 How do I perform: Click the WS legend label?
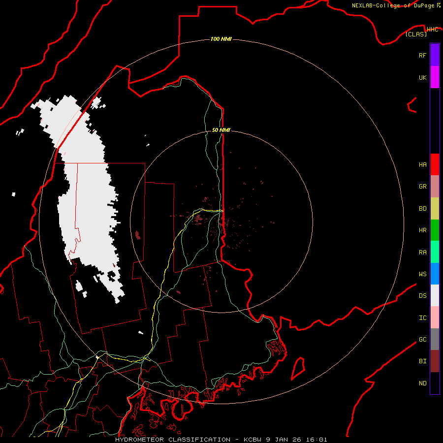pos(422,274)
